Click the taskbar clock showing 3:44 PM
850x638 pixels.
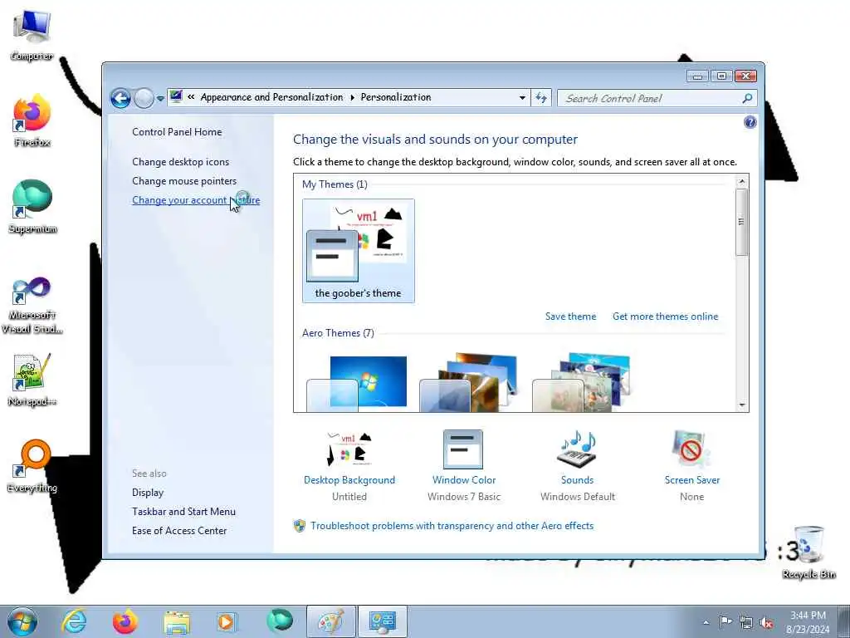pos(808,622)
